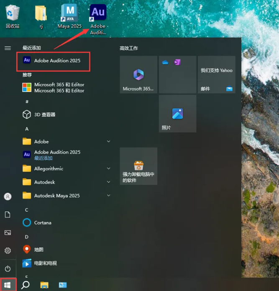Open the Allegorithmic folder
279x291 pixels.
[67, 168]
